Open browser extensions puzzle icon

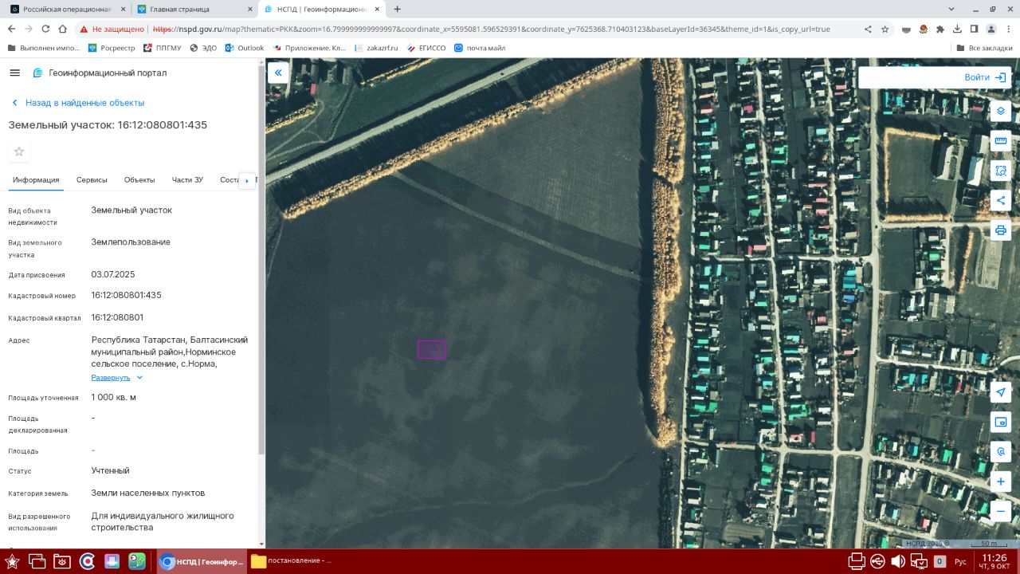[x=940, y=29]
